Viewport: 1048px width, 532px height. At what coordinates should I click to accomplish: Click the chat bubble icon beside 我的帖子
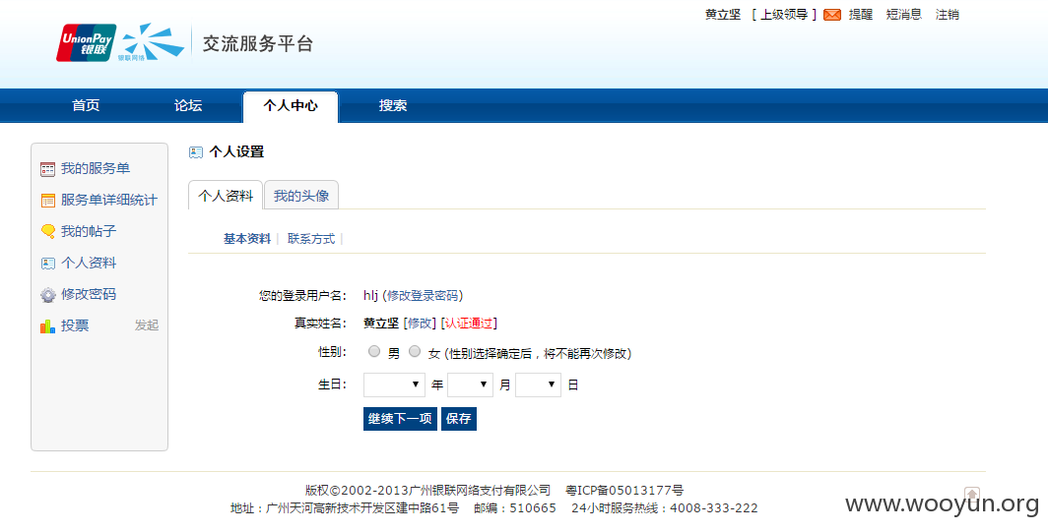(47, 232)
